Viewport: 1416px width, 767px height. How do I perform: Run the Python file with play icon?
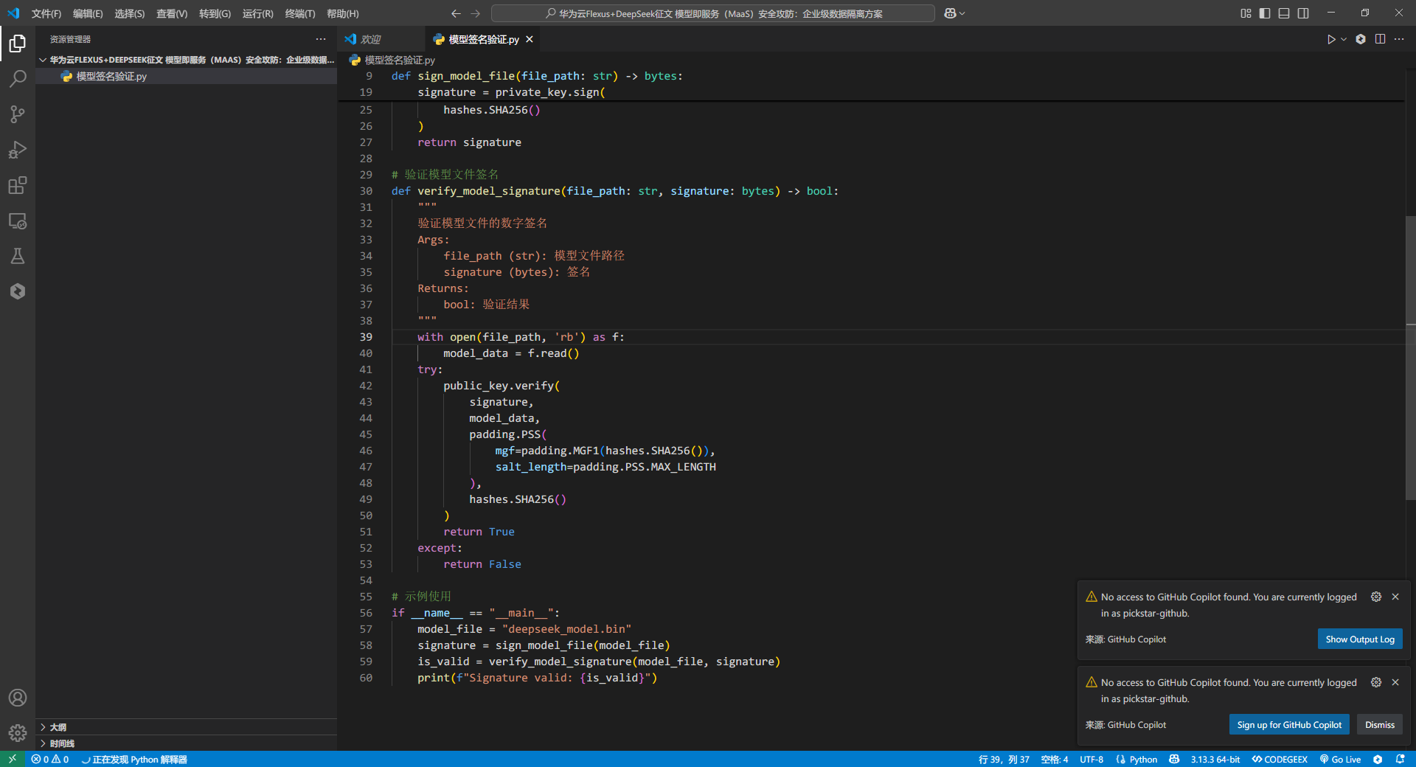1330,39
